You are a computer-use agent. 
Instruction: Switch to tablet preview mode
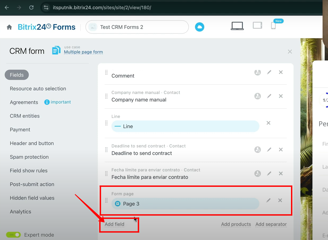(x=257, y=25)
